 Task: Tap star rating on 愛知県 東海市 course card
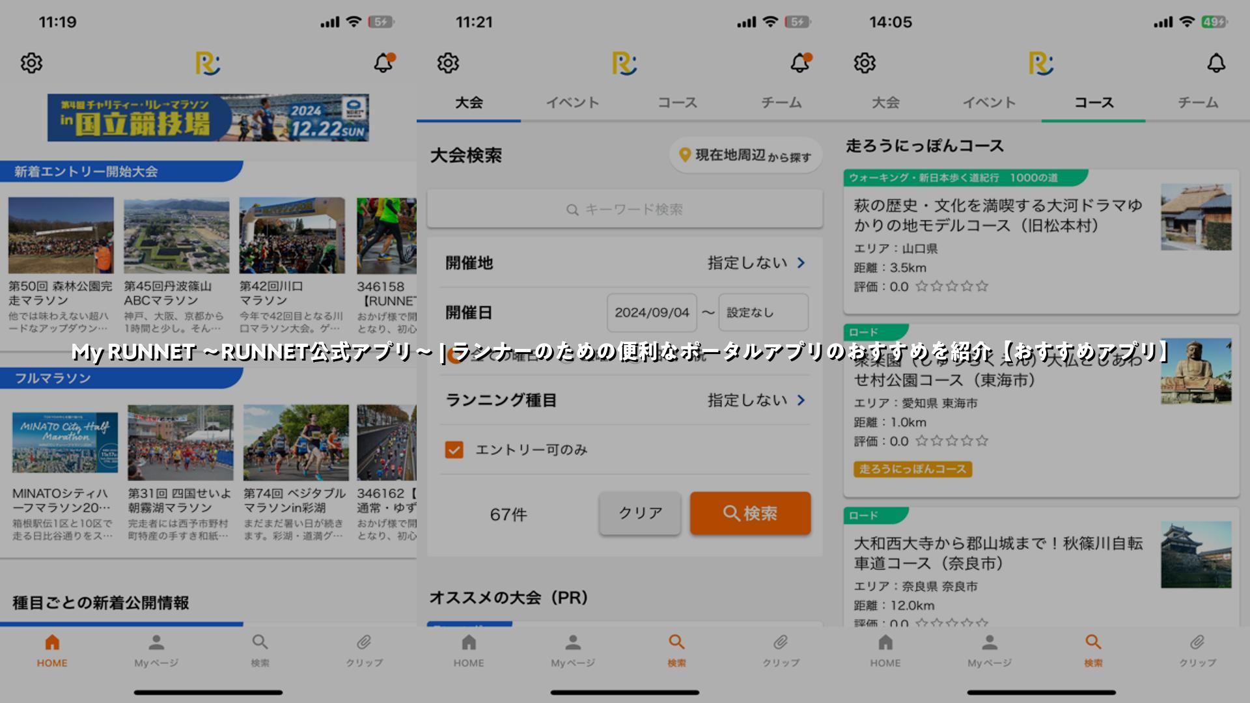point(952,441)
